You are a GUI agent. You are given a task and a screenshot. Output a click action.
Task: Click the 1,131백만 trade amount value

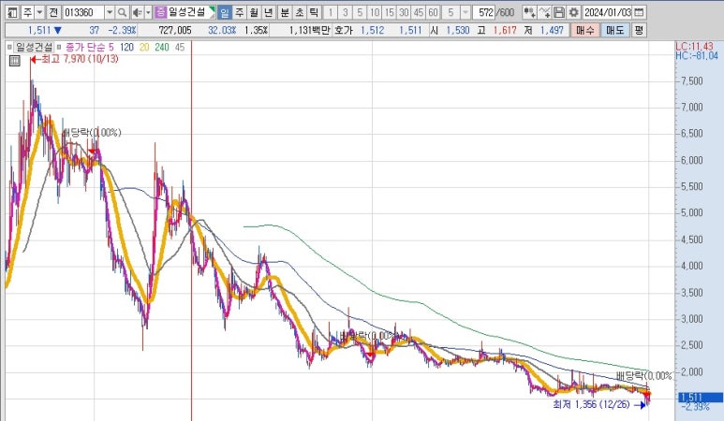[309, 31]
